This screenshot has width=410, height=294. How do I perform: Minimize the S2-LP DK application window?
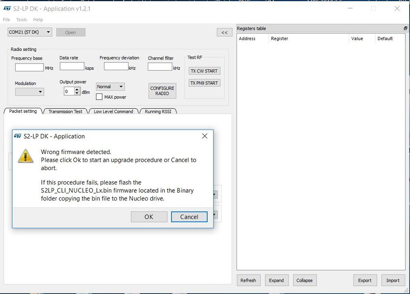coord(350,8)
